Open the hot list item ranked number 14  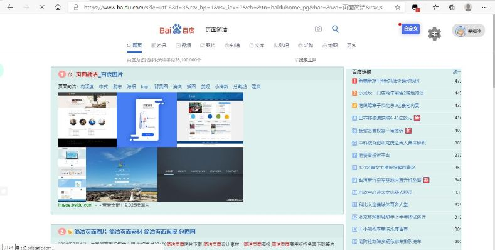click(x=390, y=241)
